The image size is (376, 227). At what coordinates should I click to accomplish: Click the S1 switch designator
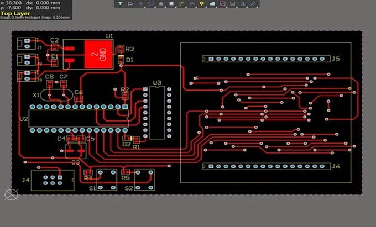click(92, 188)
